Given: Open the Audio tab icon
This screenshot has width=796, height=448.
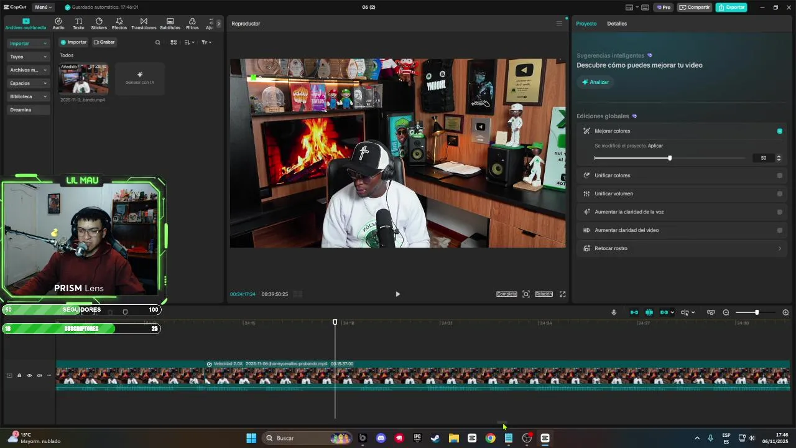Looking at the screenshot, I should pos(58,24).
